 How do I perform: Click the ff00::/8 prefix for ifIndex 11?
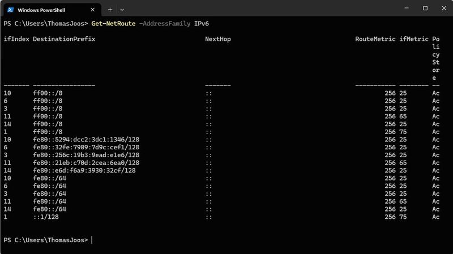coord(48,117)
